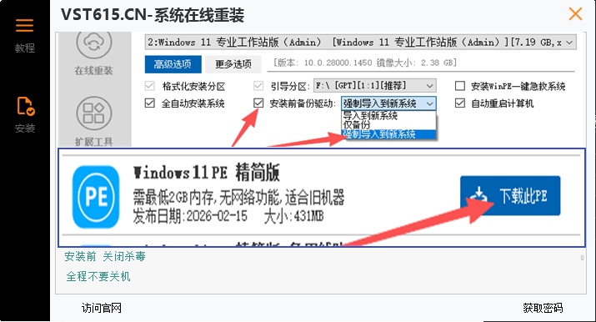Image resolution: width=596 pixels, height=322 pixels.
Task: Switch to 更多选项 tab
Action: [233, 64]
